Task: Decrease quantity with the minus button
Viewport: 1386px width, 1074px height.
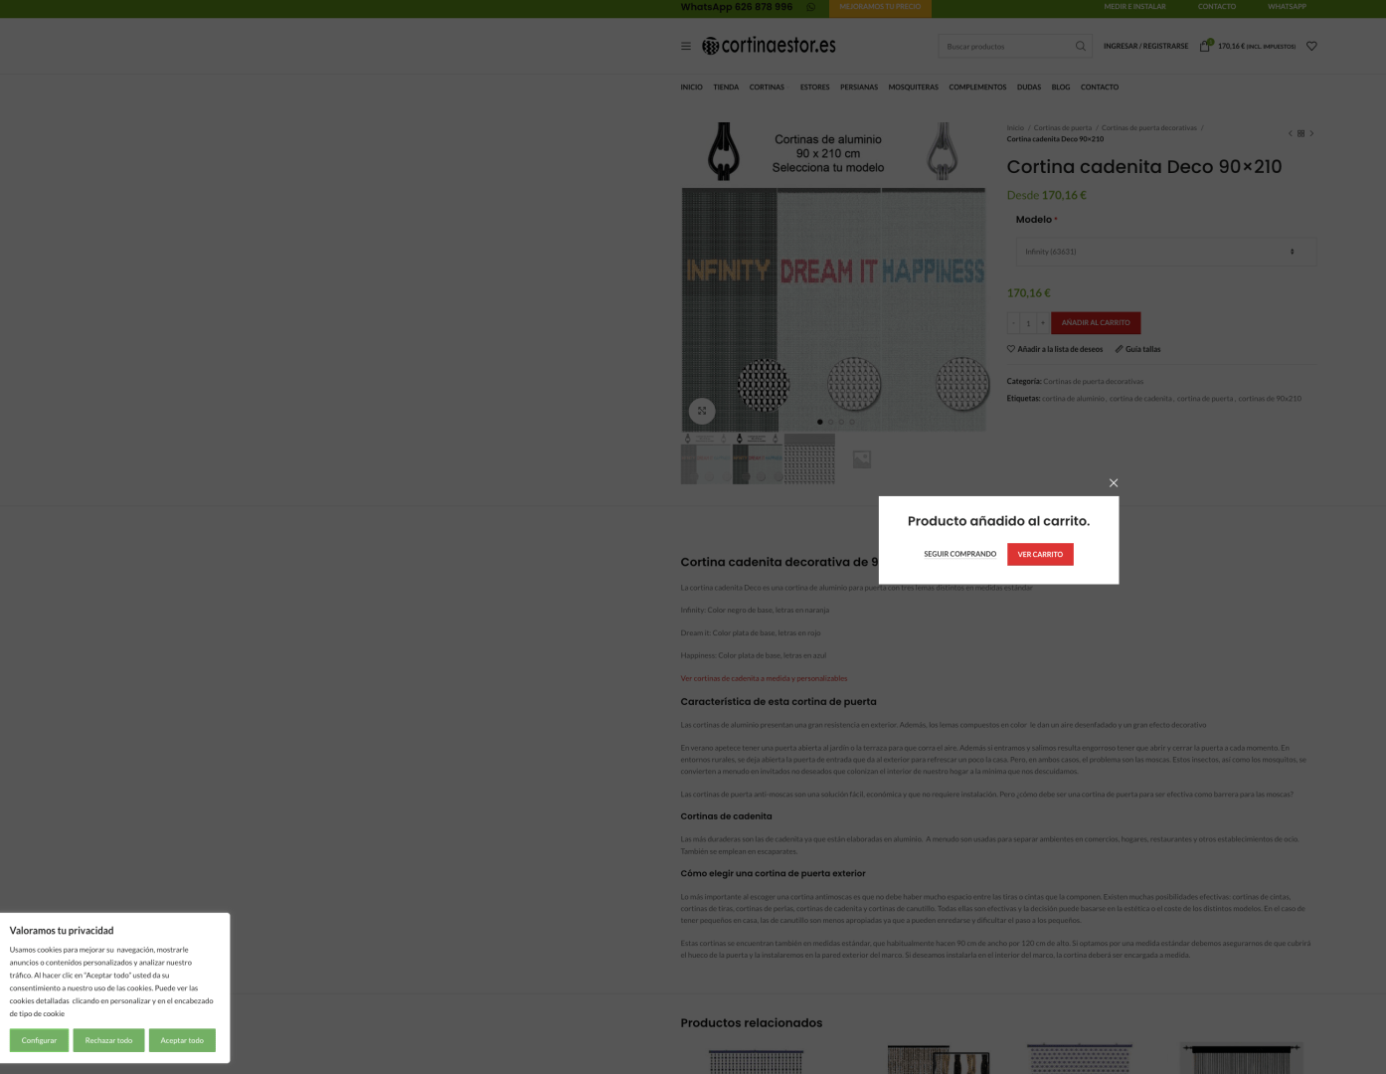Action: pos(1013,323)
